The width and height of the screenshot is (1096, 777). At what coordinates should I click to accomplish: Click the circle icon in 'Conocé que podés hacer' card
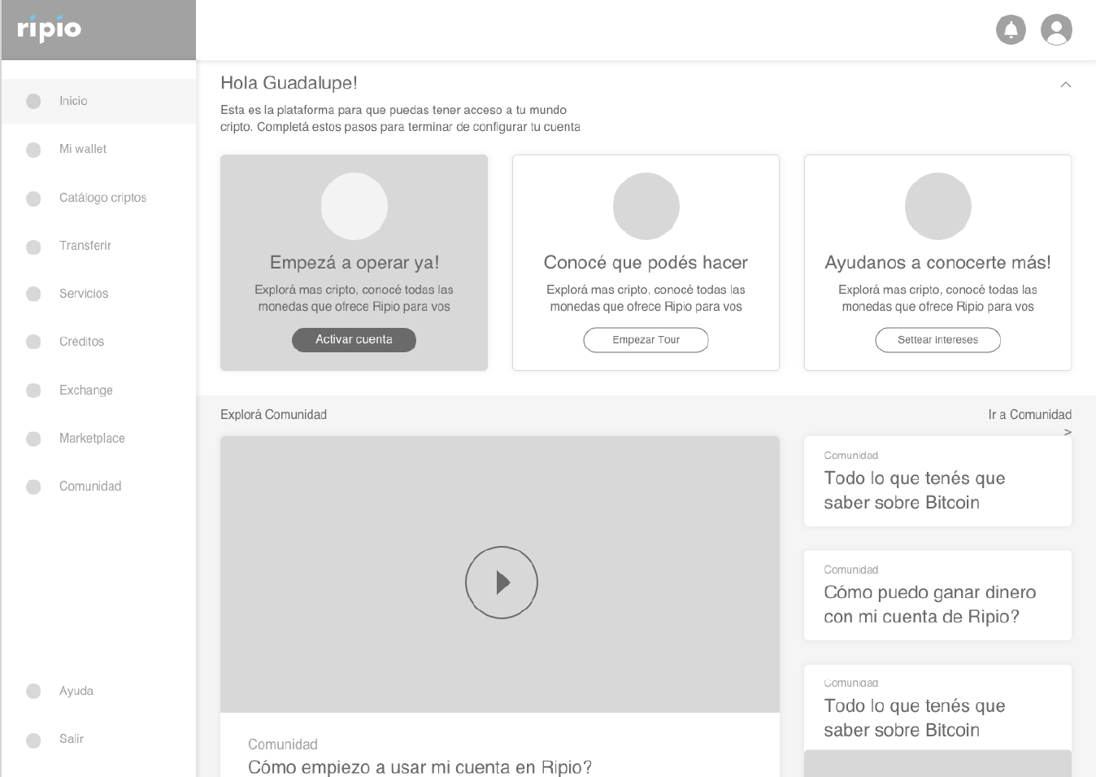pos(646,206)
